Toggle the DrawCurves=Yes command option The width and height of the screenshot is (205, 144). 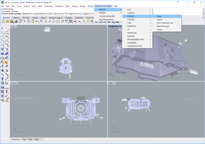pyautogui.click(x=61, y=14)
